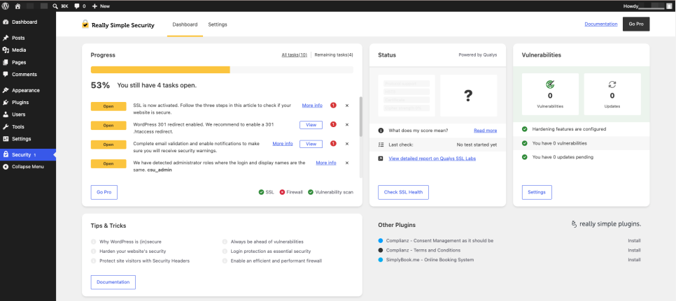Click the Updates refresh icon tile
The width and height of the screenshot is (676, 301).
click(x=612, y=94)
